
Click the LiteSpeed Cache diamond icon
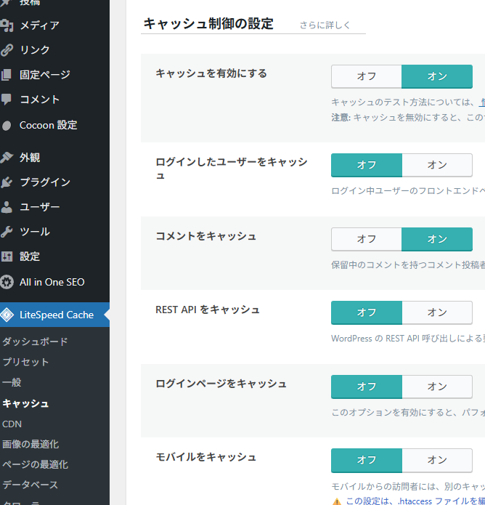point(7,315)
